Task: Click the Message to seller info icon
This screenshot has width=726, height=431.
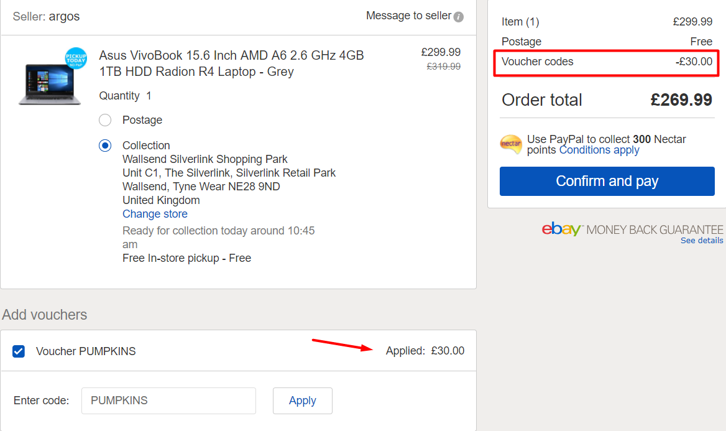Action: (458, 17)
